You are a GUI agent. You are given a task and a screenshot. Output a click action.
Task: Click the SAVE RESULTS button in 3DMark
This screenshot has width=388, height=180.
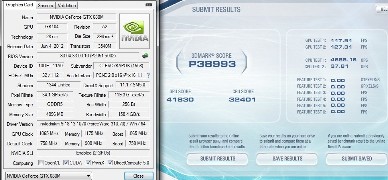287,159
